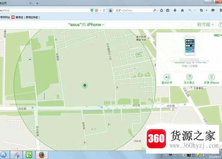
Task: Click the iPhone device image in info panel
Action: click(190, 46)
